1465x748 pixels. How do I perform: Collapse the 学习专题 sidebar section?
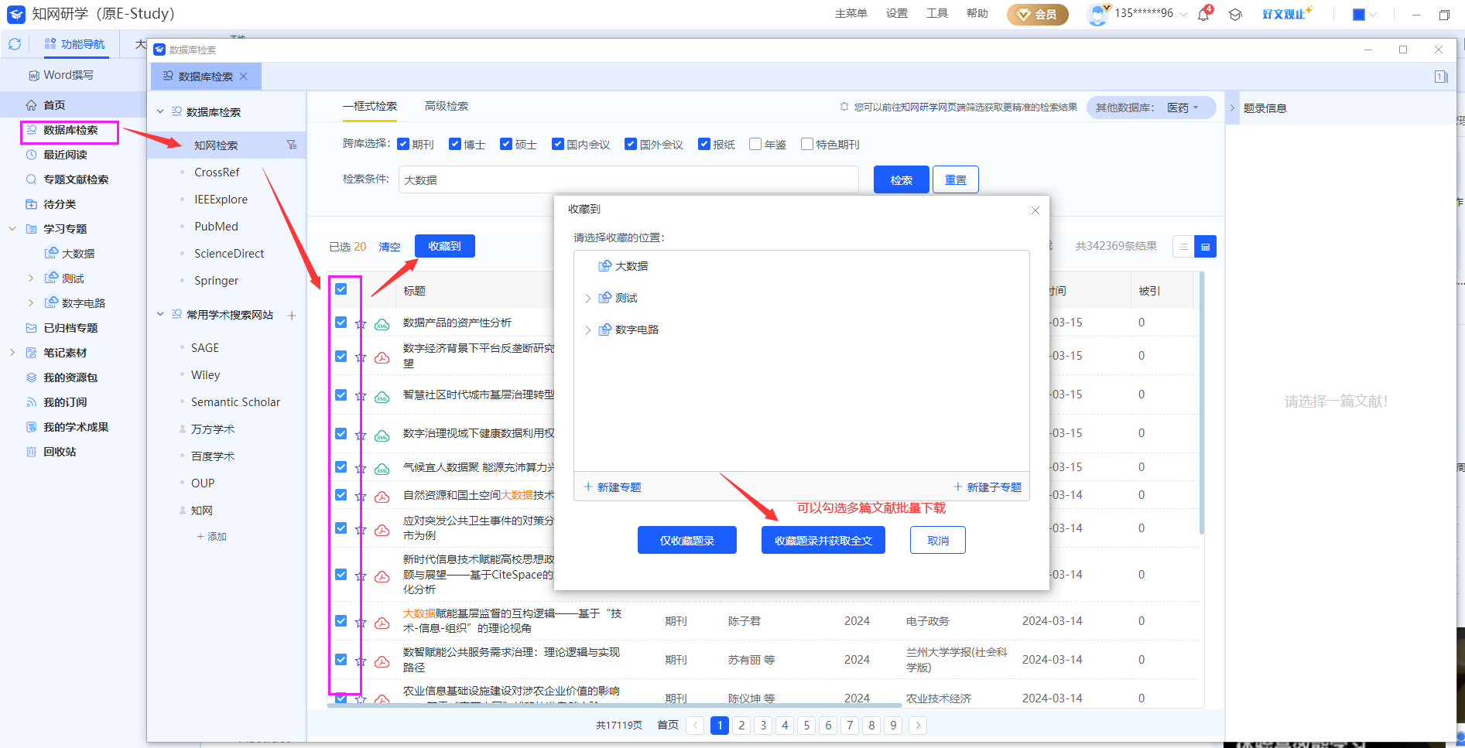pos(12,229)
